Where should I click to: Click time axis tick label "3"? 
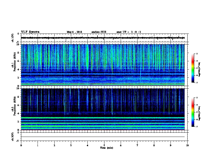[x=71, y=145]
